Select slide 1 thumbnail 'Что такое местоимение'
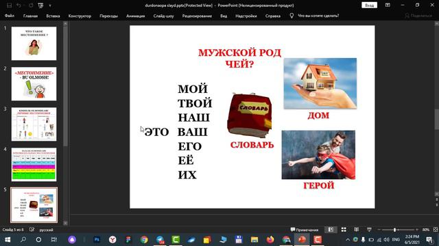Screen dimensions: 439x246 (34, 44)
